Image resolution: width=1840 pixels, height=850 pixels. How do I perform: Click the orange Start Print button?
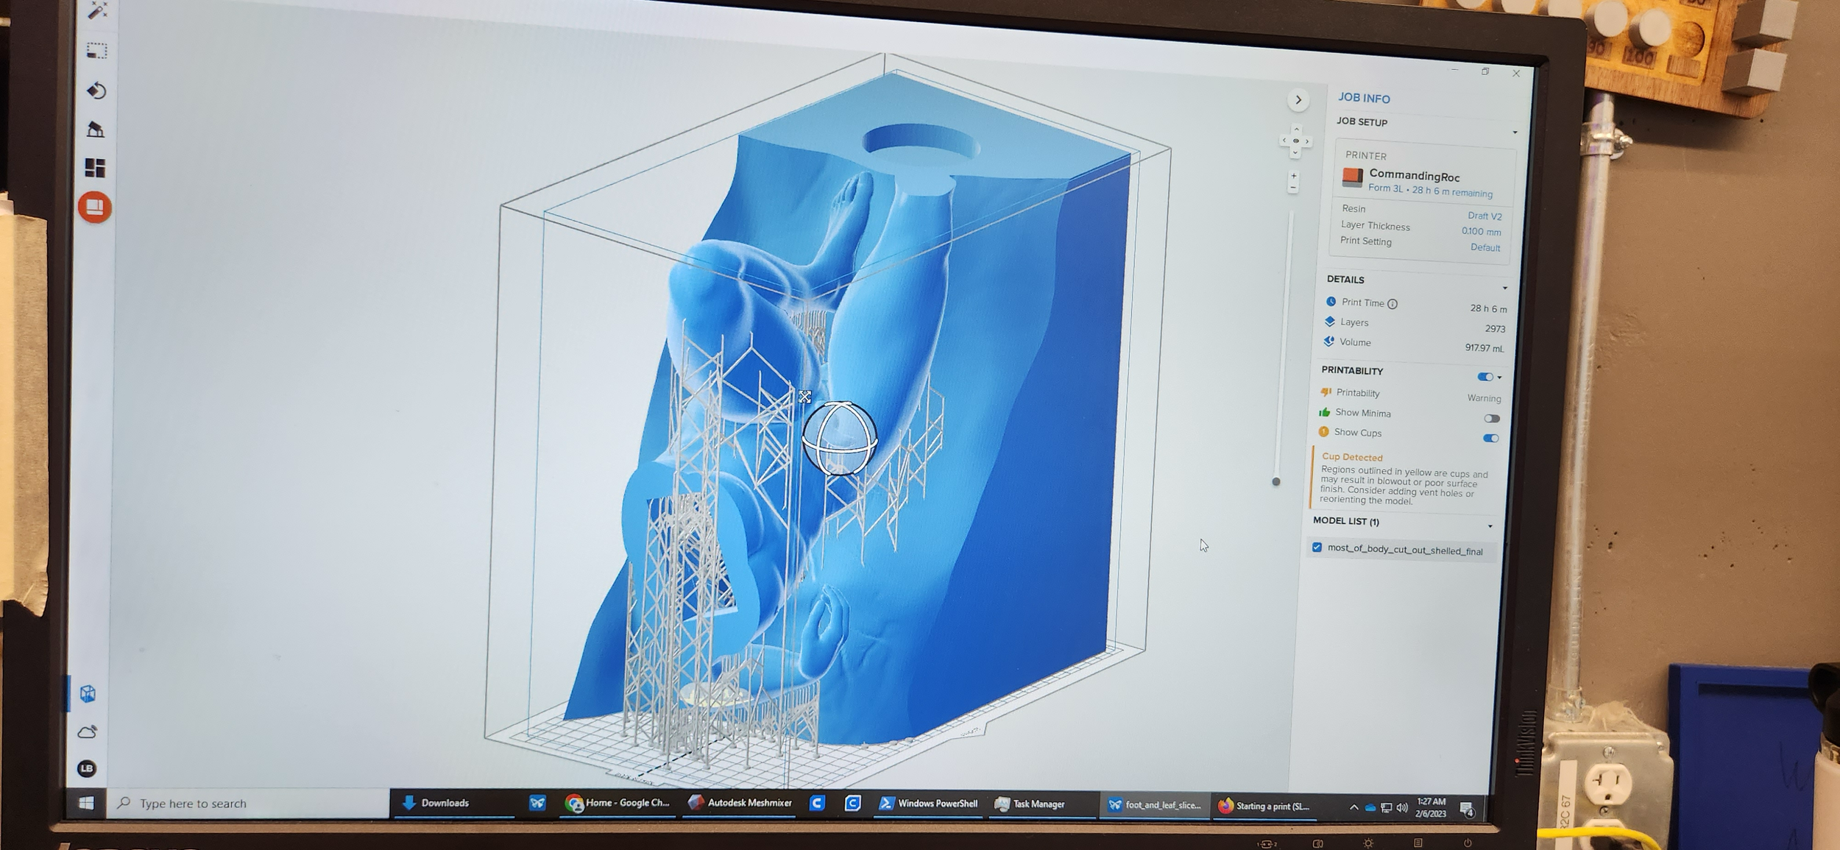(x=95, y=208)
